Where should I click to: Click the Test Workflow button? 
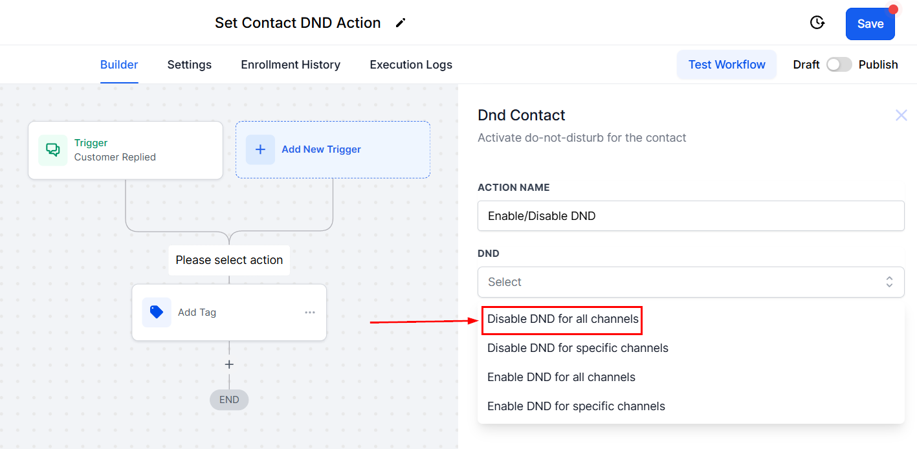(726, 65)
